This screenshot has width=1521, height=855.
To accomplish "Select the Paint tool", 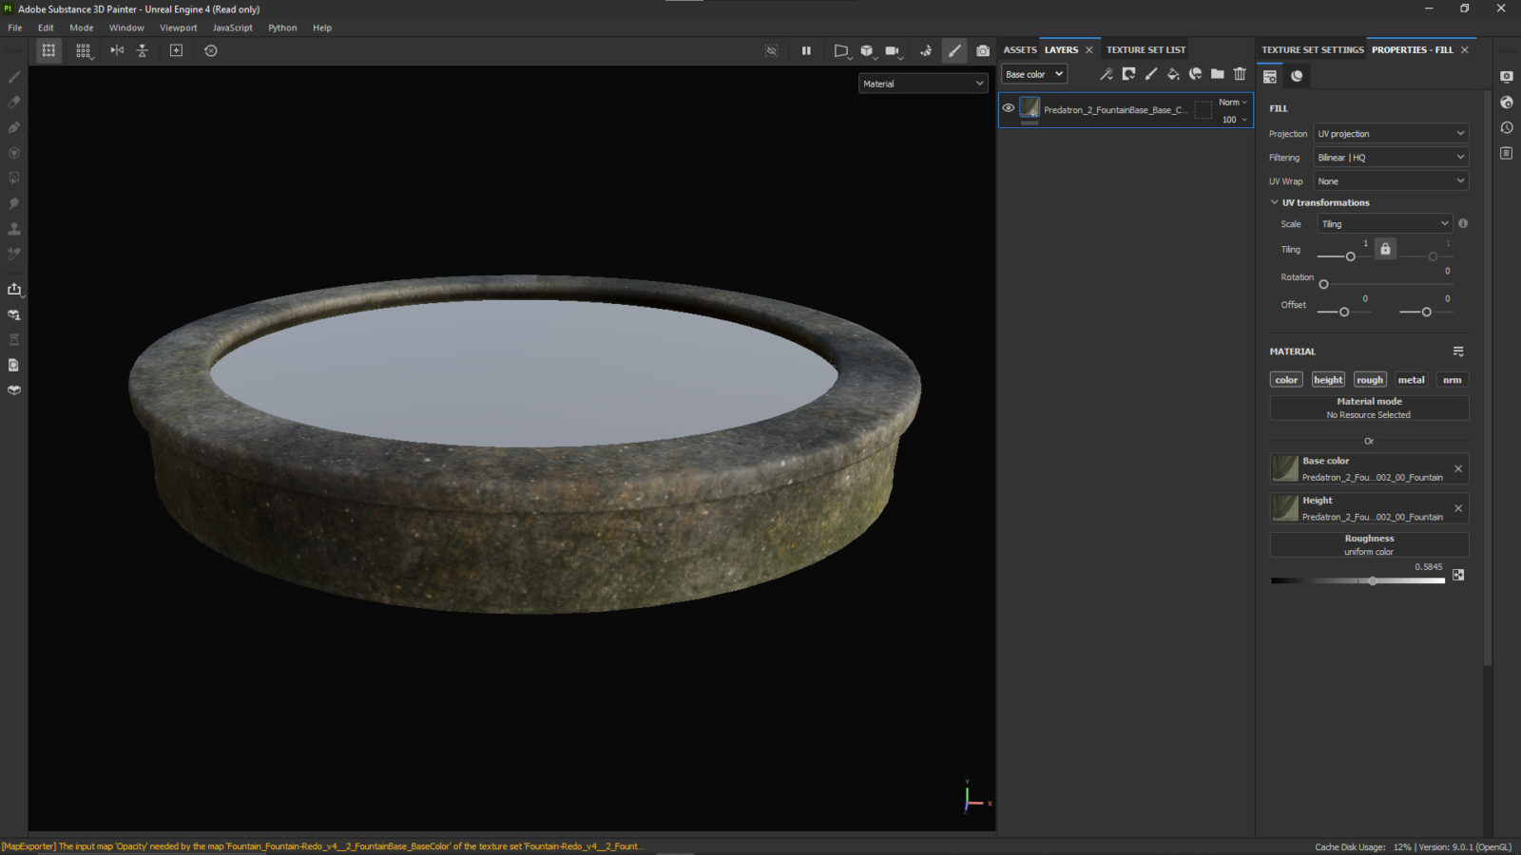I will (x=13, y=77).
